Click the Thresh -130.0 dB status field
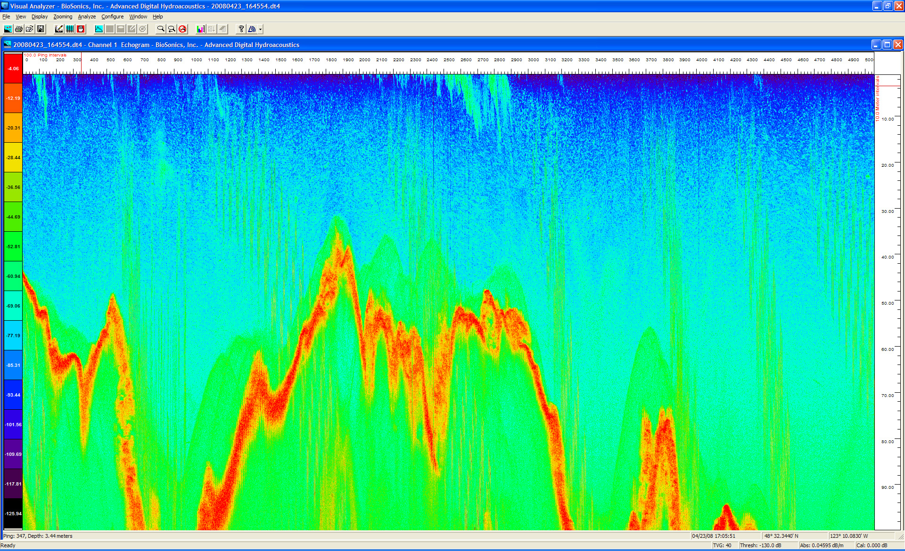Image resolution: width=905 pixels, height=551 pixels. pos(761,545)
